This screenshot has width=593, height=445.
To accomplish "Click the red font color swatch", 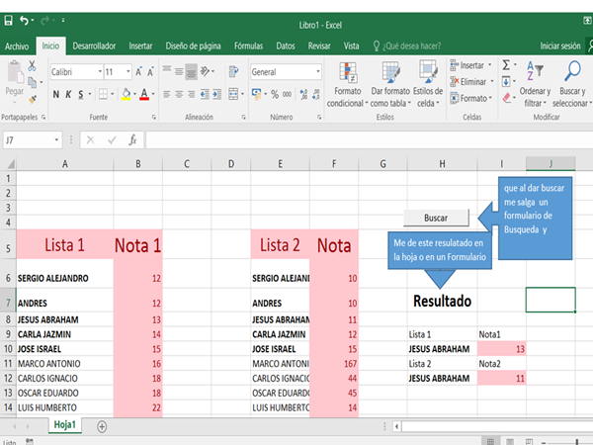I will click(143, 94).
